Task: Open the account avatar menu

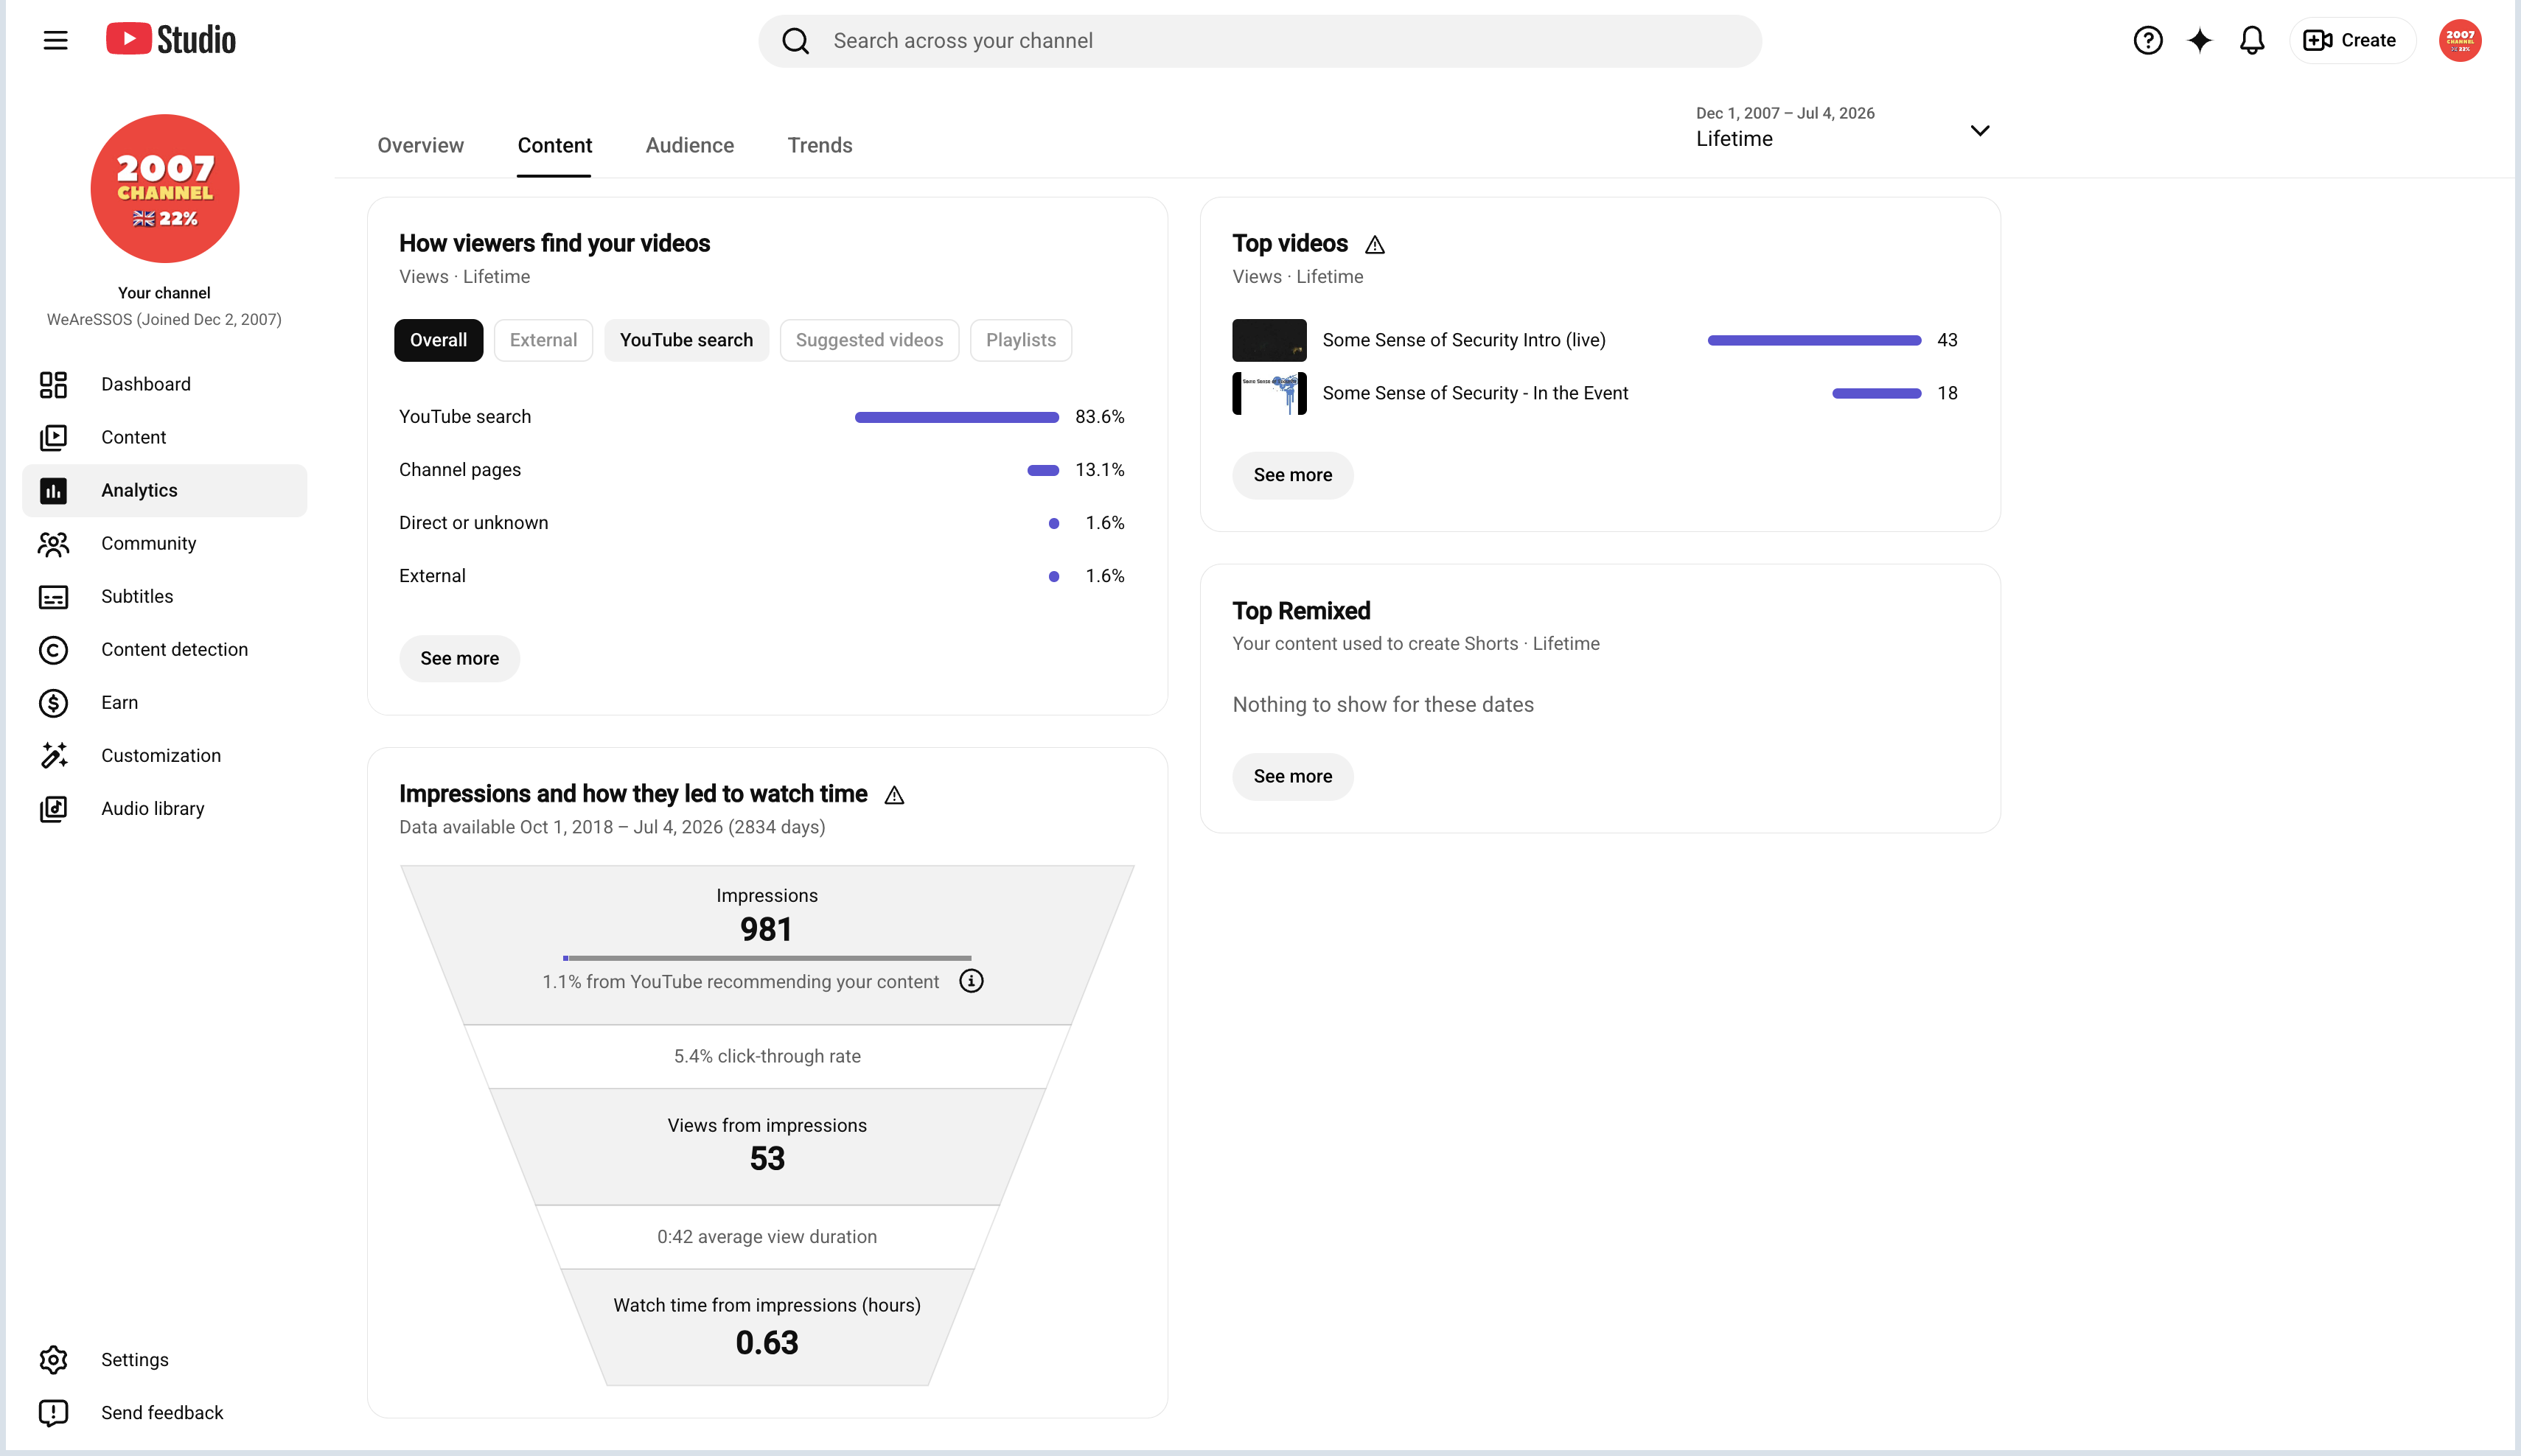Action: 2459,40
